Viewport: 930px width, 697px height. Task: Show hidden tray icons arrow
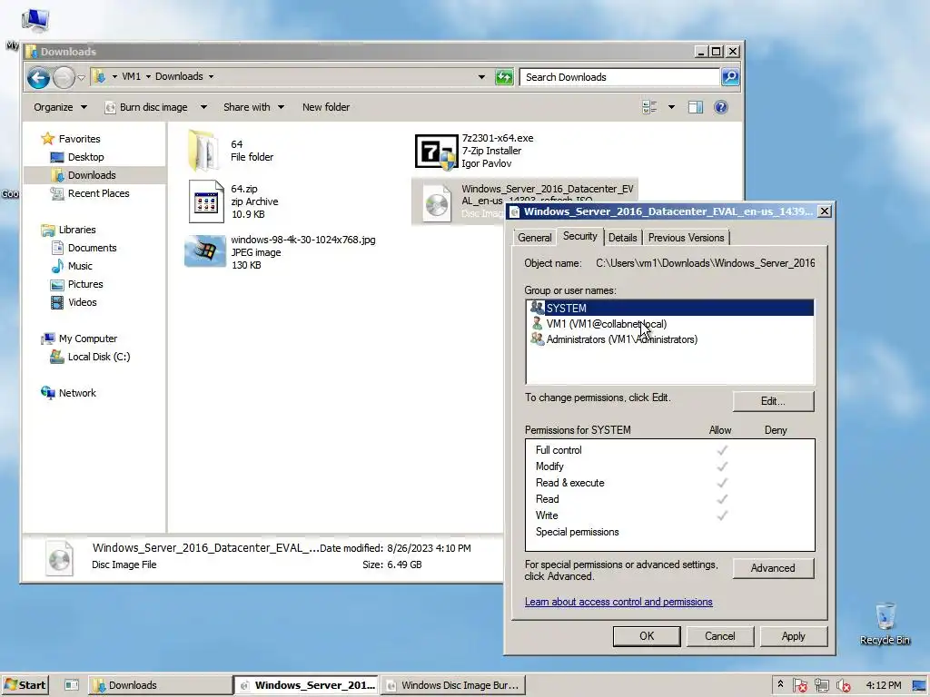point(780,684)
